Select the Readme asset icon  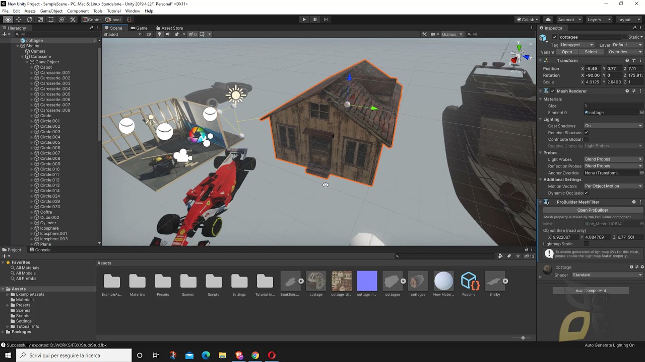469,281
